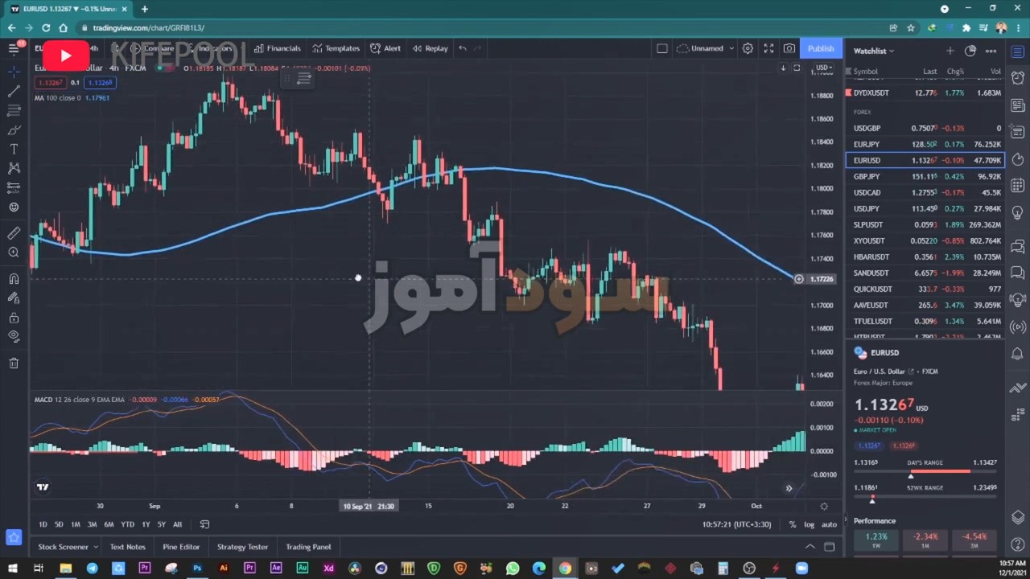Open the chart patterns tool
The height and width of the screenshot is (579, 1030).
coord(14,168)
